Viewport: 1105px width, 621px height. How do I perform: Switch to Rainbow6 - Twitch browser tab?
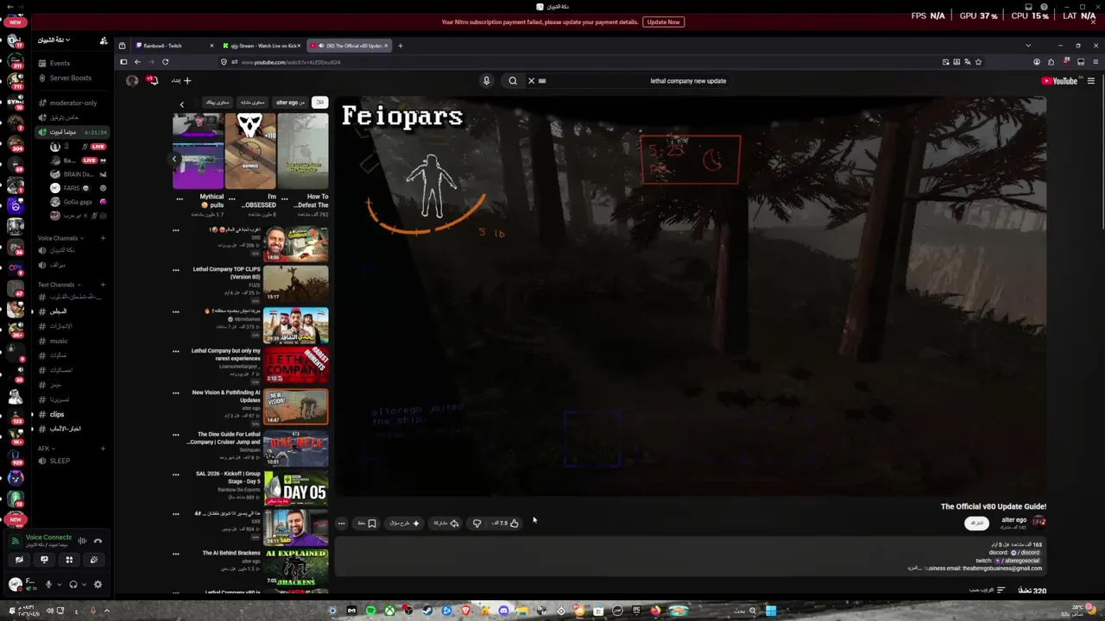click(x=174, y=46)
